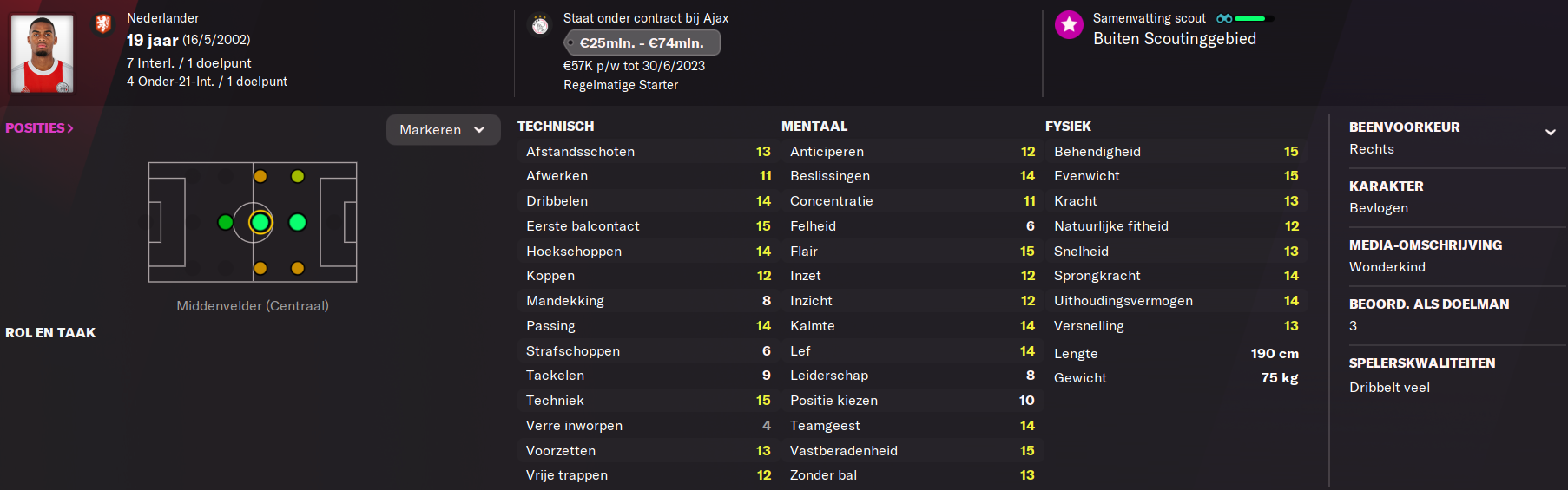The height and width of the screenshot is (490, 1568).
Task: Click the Netherlands national team crest icon
Action: 103,23
